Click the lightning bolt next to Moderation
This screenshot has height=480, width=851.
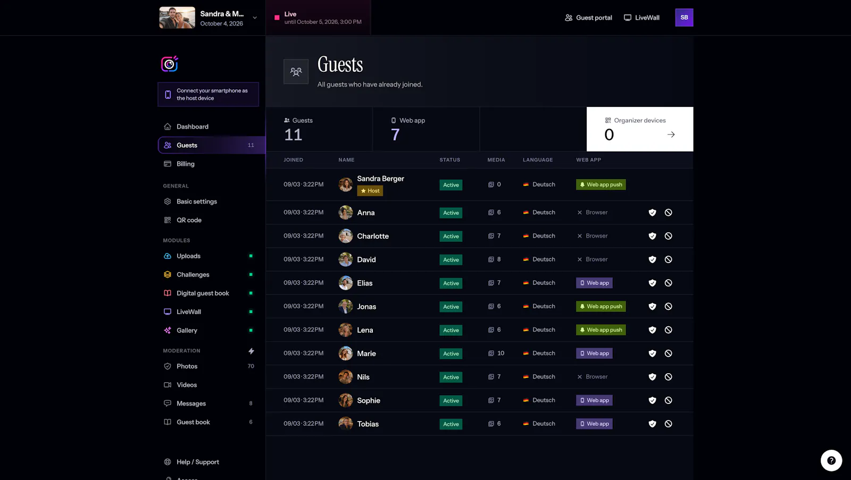251,351
